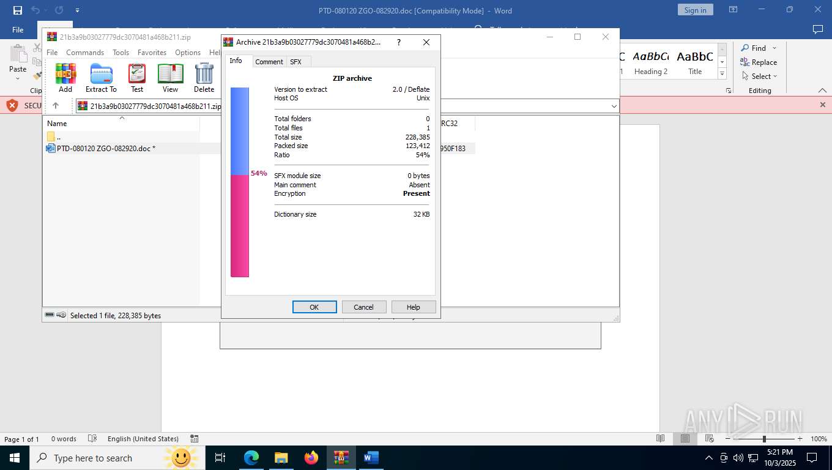Open the WinRAR Tools menu

click(121, 52)
